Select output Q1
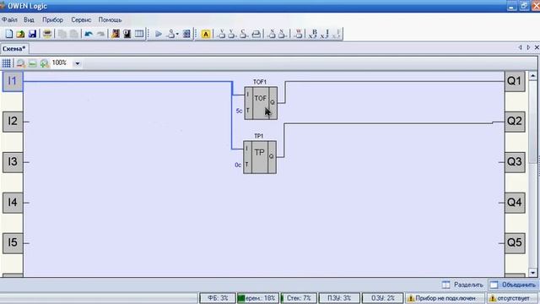 pos(515,81)
